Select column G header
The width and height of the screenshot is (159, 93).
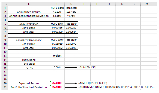click(71, 4)
